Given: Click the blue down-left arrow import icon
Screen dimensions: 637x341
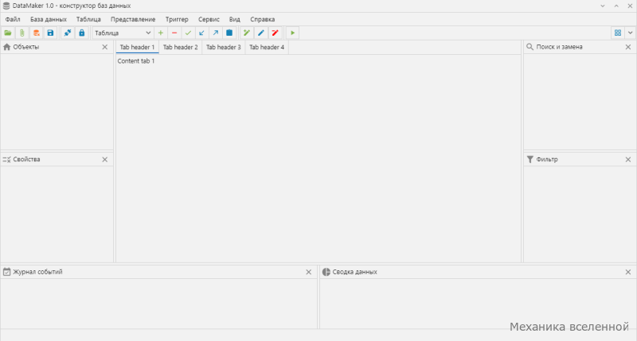Looking at the screenshot, I should 201,33.
